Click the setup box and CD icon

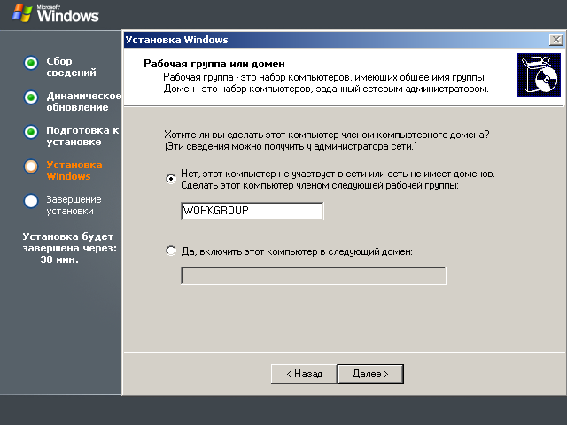click(539, 74)
